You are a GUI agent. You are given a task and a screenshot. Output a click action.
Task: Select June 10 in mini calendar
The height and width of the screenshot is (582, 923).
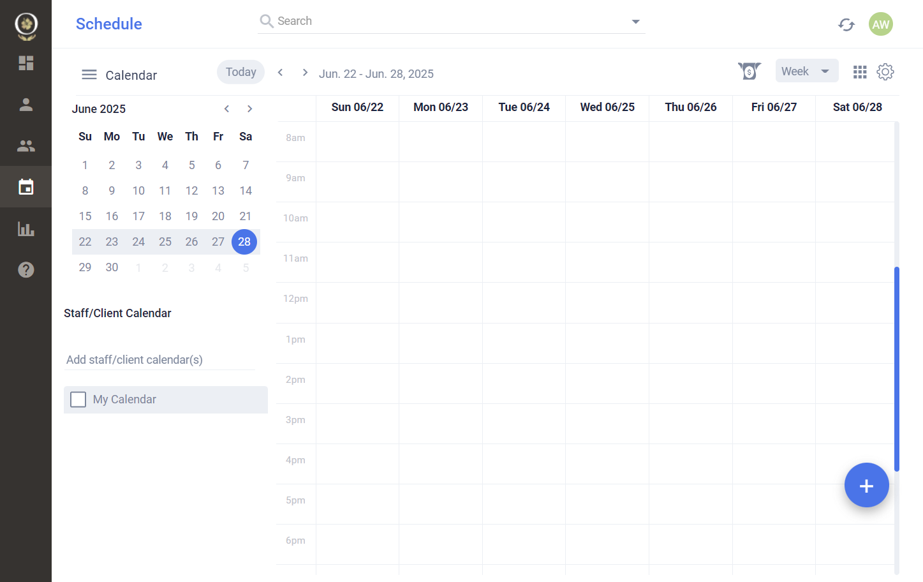tap(138, 191)
